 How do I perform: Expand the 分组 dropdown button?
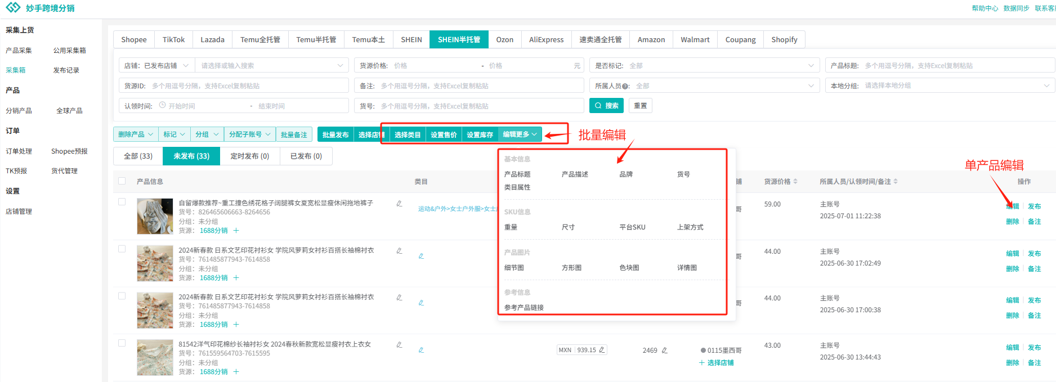coord(207,134)
